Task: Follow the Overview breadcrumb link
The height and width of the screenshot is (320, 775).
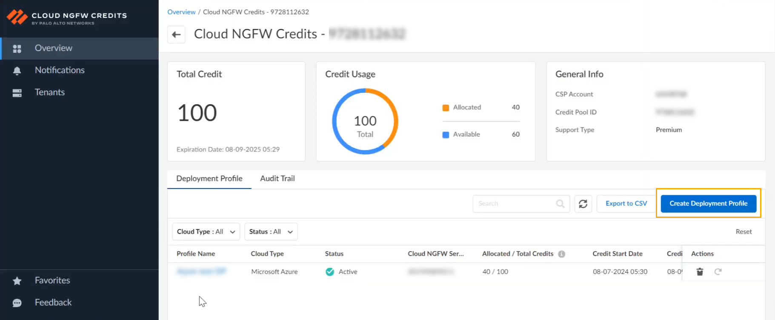Action: (181, 12)
